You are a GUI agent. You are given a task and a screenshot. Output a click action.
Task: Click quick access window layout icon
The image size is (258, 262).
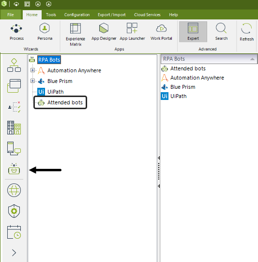[x=27, y=4]
